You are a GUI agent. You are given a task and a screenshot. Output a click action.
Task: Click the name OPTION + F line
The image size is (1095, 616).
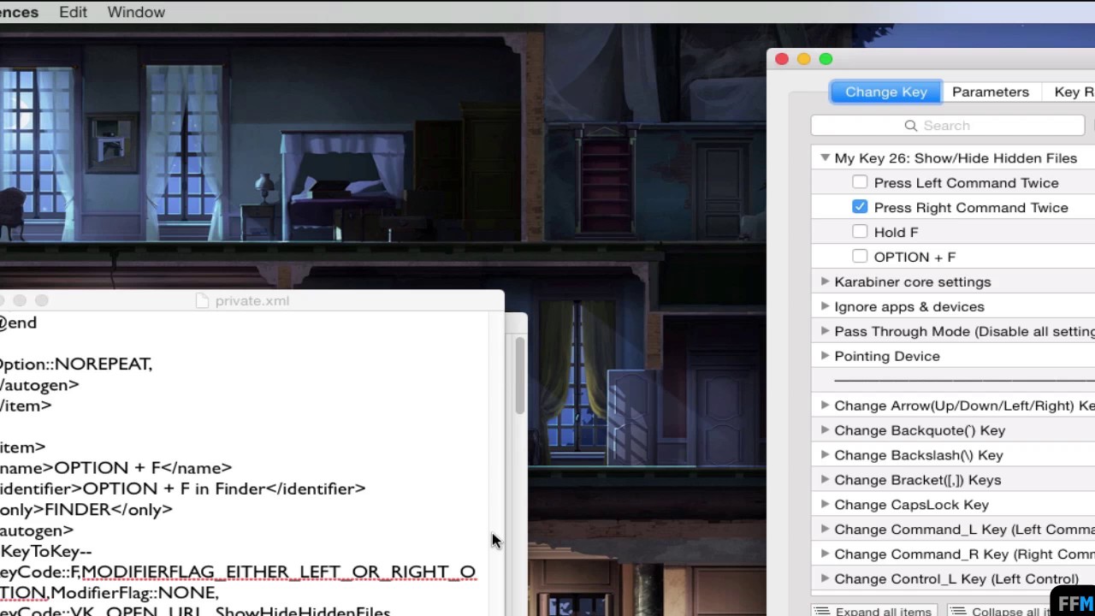pyautogui.click(x=115, y=468)
